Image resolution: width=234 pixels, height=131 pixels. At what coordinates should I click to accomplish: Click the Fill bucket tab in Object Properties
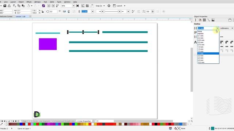[200, 20]
